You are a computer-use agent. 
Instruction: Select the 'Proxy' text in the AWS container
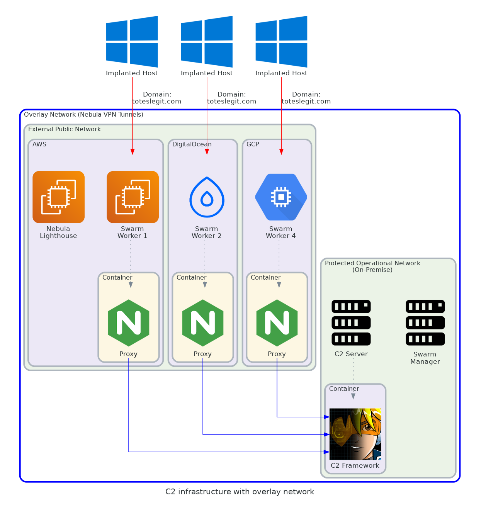point(128,354)
